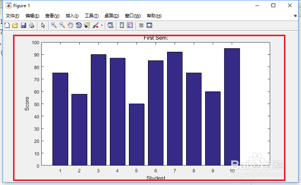Click the MATLAB logo in the title bar
The width and height of the screenshot is (301, 185).
[9, 6]
